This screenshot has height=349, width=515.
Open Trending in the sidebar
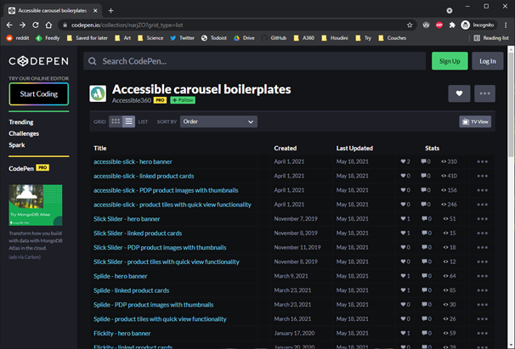(x=21, y=122)
